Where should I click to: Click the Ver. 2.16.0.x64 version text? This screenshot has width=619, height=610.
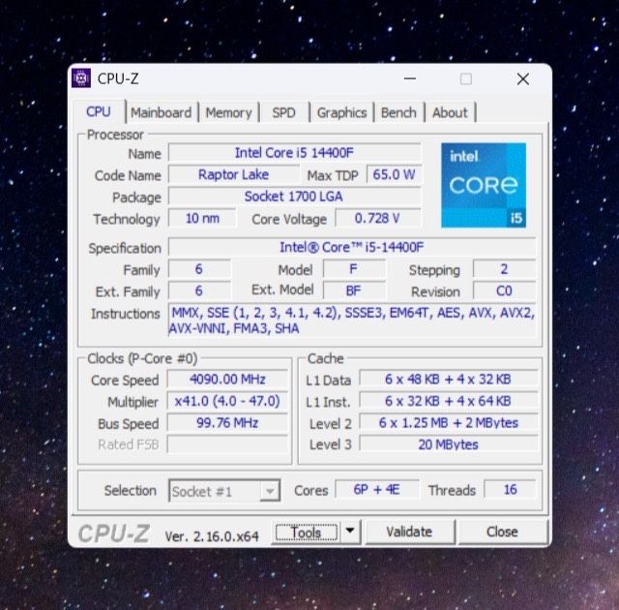[212, 536]
